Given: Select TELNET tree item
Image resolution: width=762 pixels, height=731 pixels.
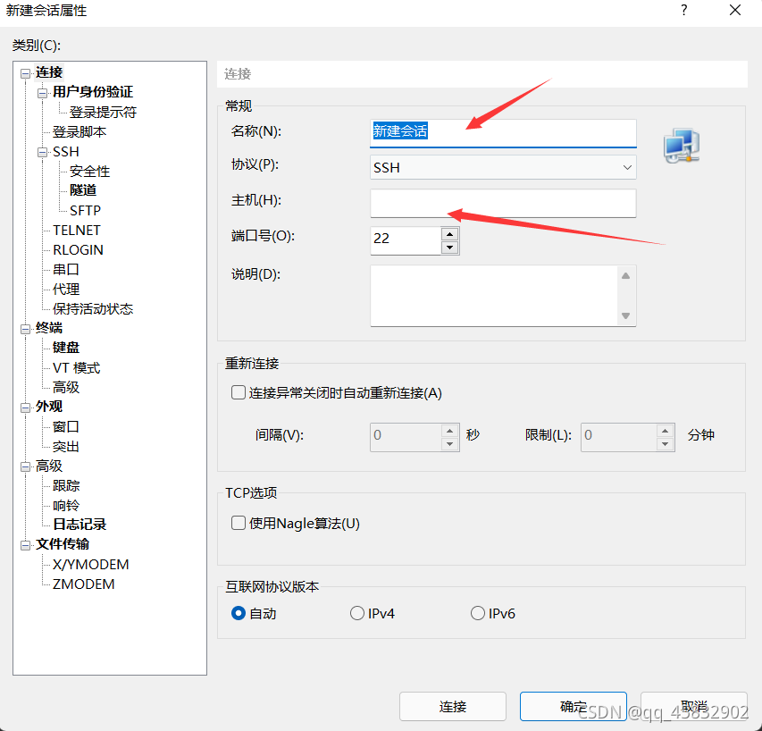Looking at the screenshot, I should pos(77,230).
